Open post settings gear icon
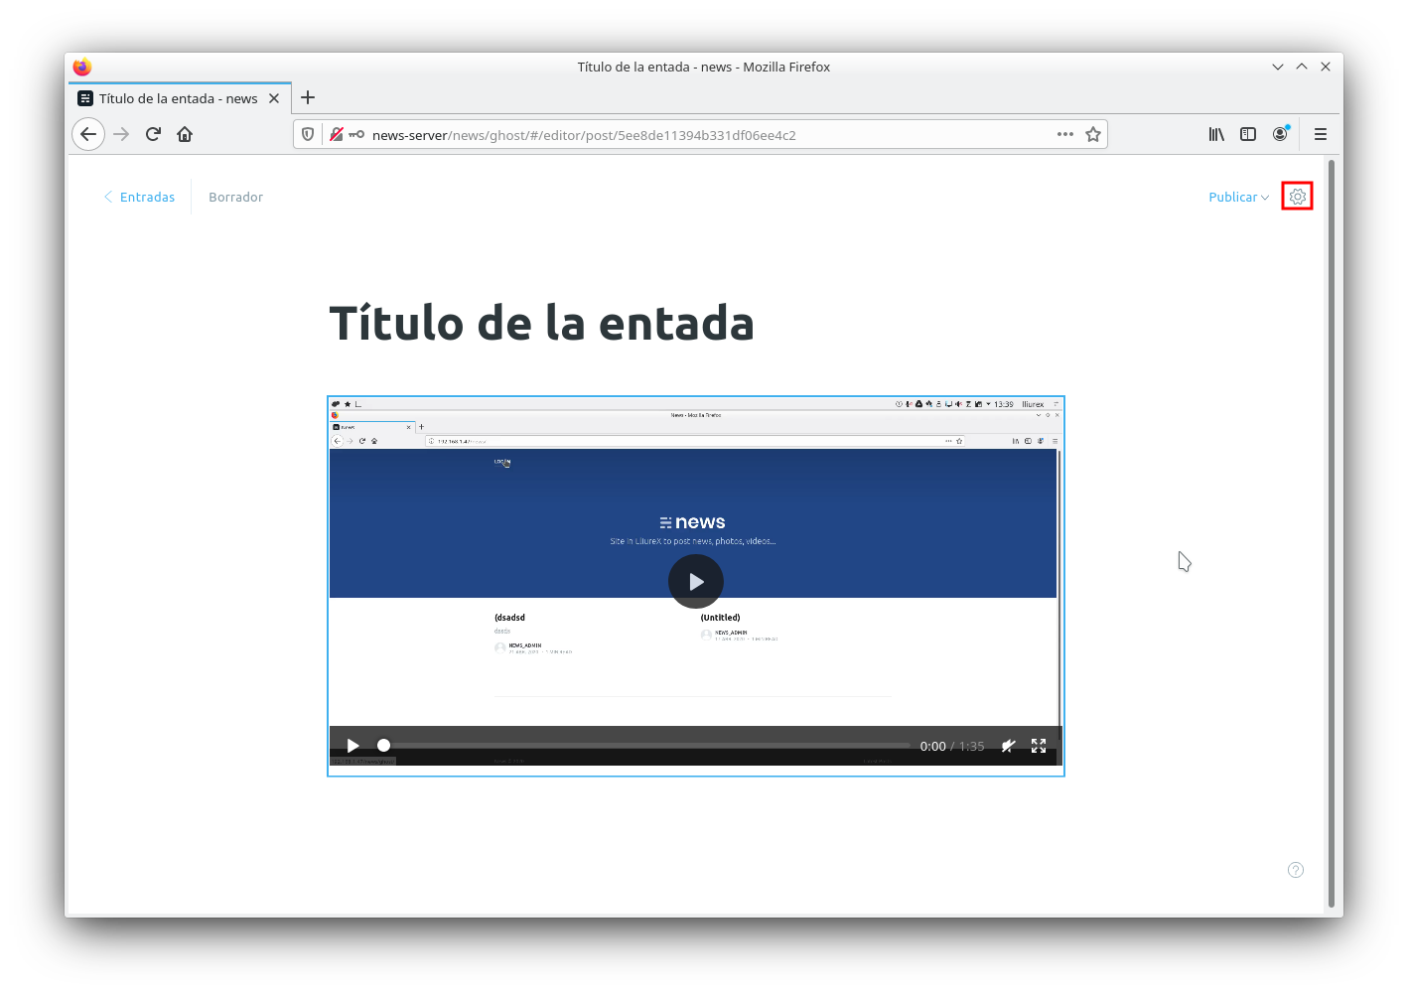This screenshot has width=1408, height=994. (x=1297, y=197)
